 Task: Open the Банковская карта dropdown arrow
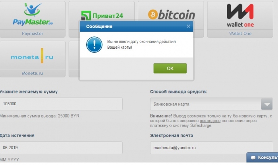coord(267,104)
